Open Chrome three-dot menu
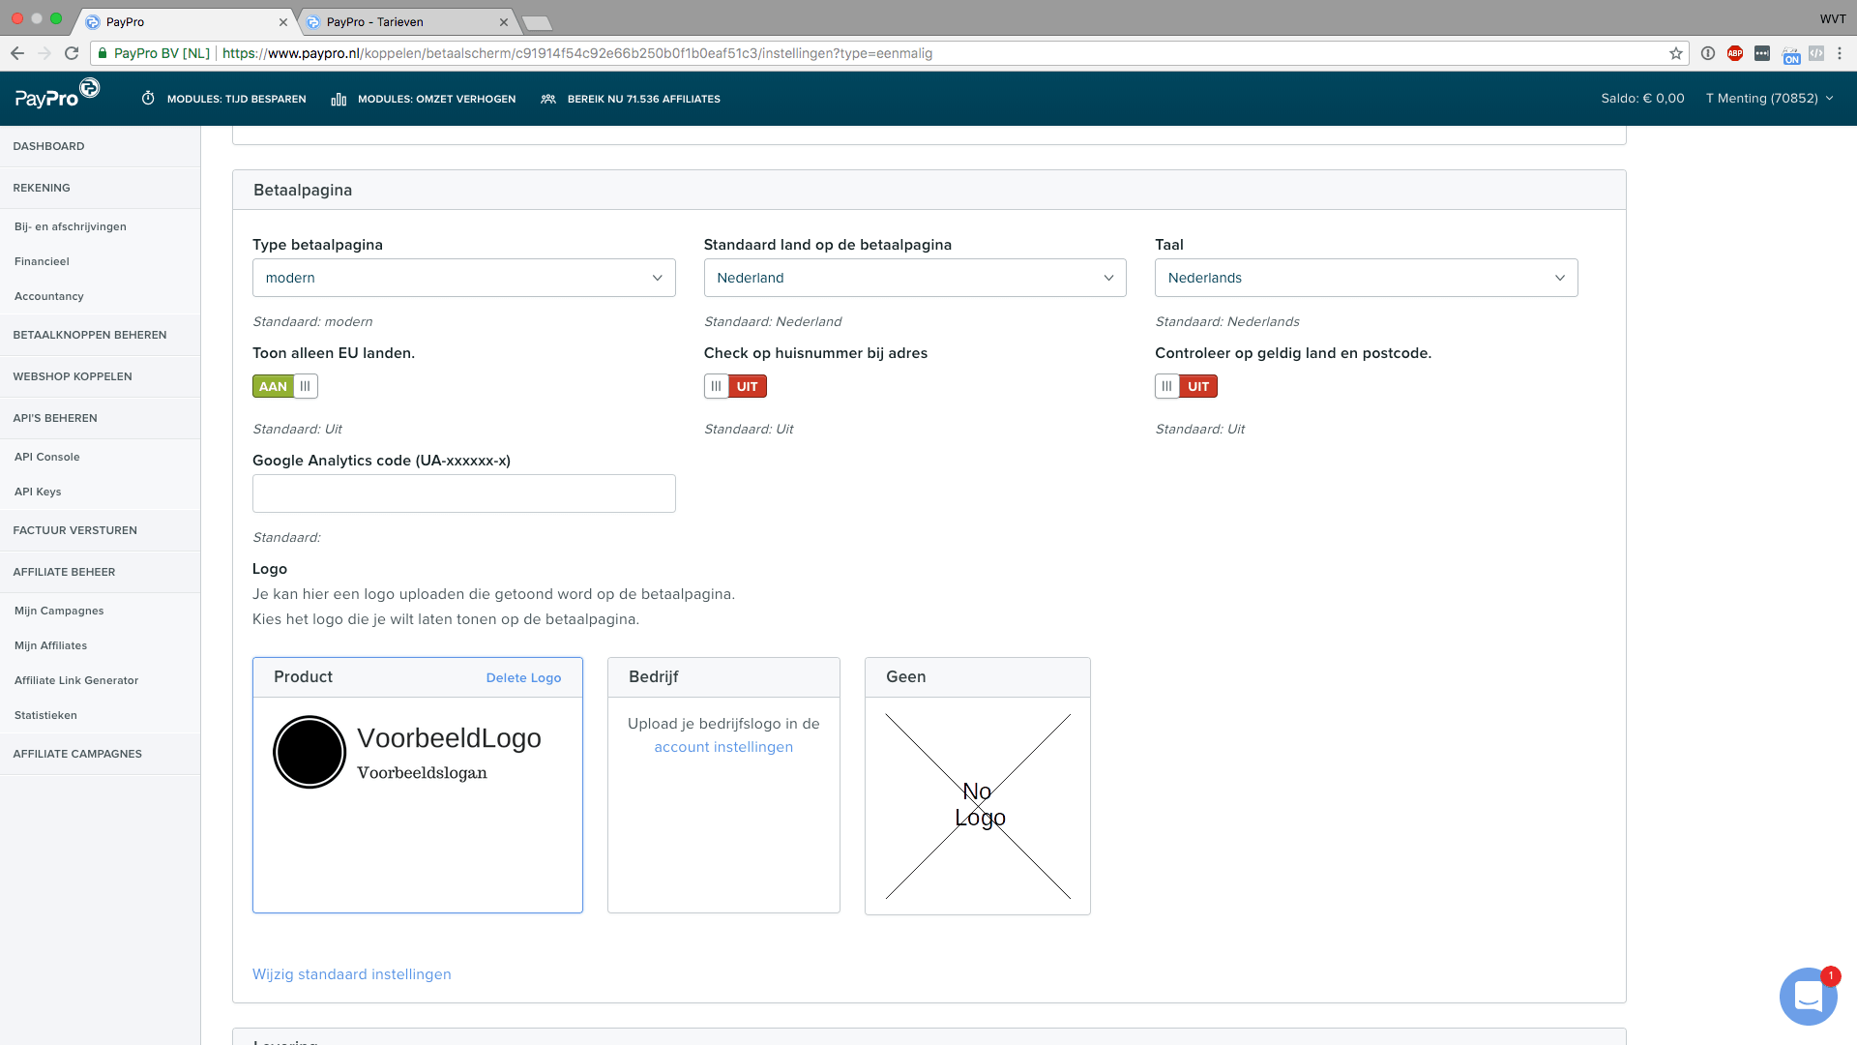Image resolution: width=1857 pixels, height=1045 pixels. [1840, 53]
